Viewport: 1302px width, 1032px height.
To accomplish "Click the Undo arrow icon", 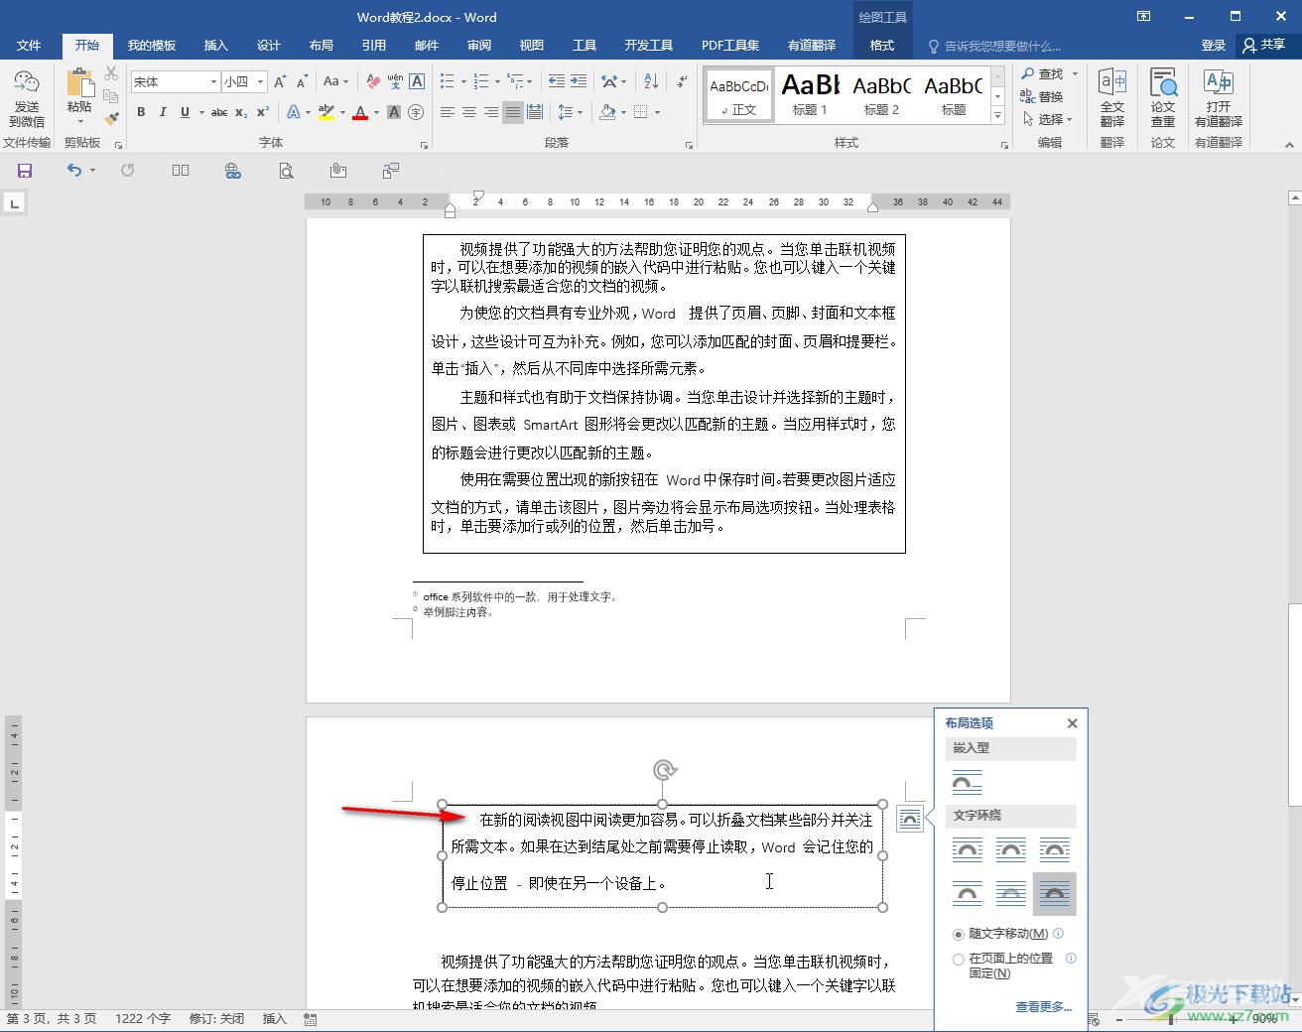I will pos(74,171).
